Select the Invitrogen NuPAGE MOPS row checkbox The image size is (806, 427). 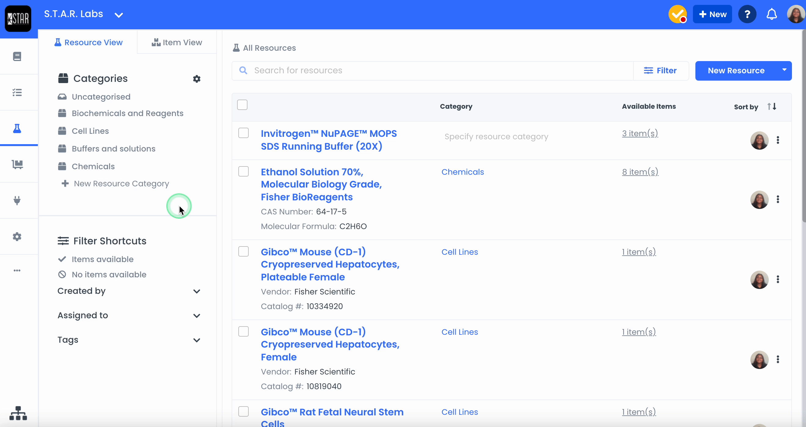pos(244,133)
